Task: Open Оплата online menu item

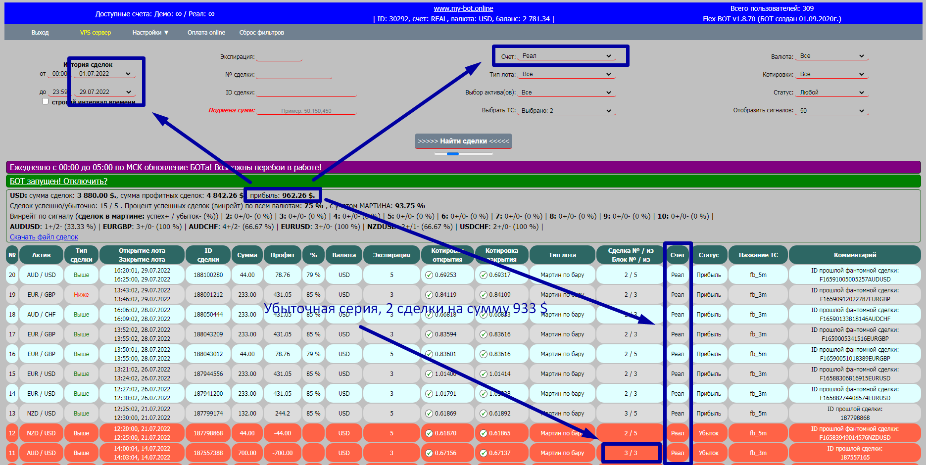Action: point(206,33)
